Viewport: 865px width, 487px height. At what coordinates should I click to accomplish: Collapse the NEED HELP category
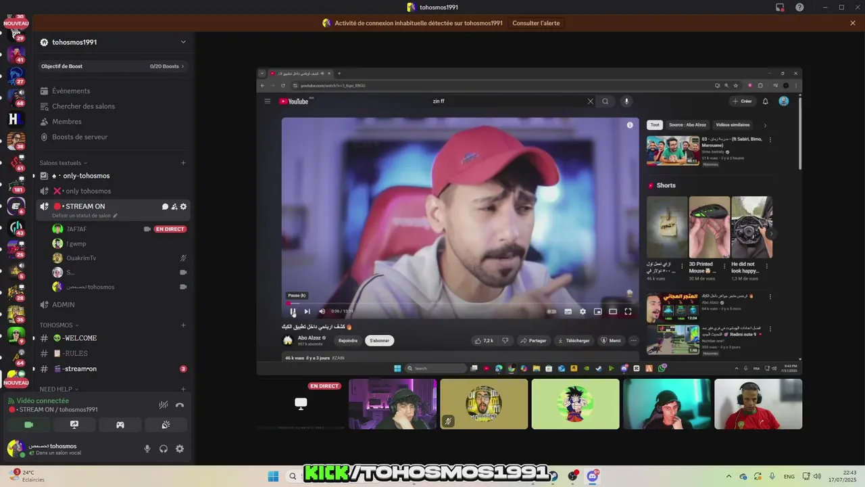59,390
